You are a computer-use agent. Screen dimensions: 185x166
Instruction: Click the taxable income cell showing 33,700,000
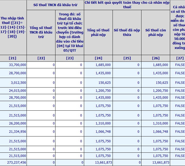17,65
